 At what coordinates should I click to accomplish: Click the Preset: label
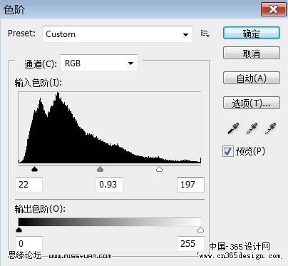click(x=21, y=34)
